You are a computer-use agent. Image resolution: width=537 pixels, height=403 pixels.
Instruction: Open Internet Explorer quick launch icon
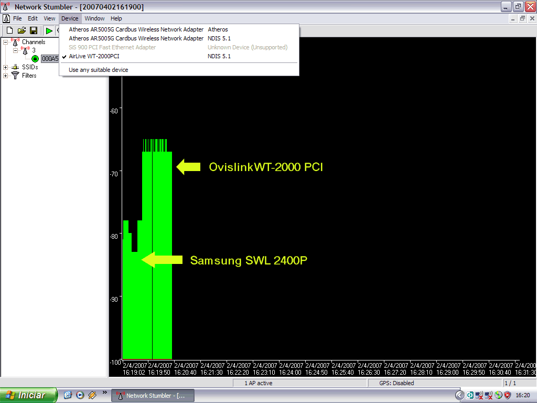68,395
